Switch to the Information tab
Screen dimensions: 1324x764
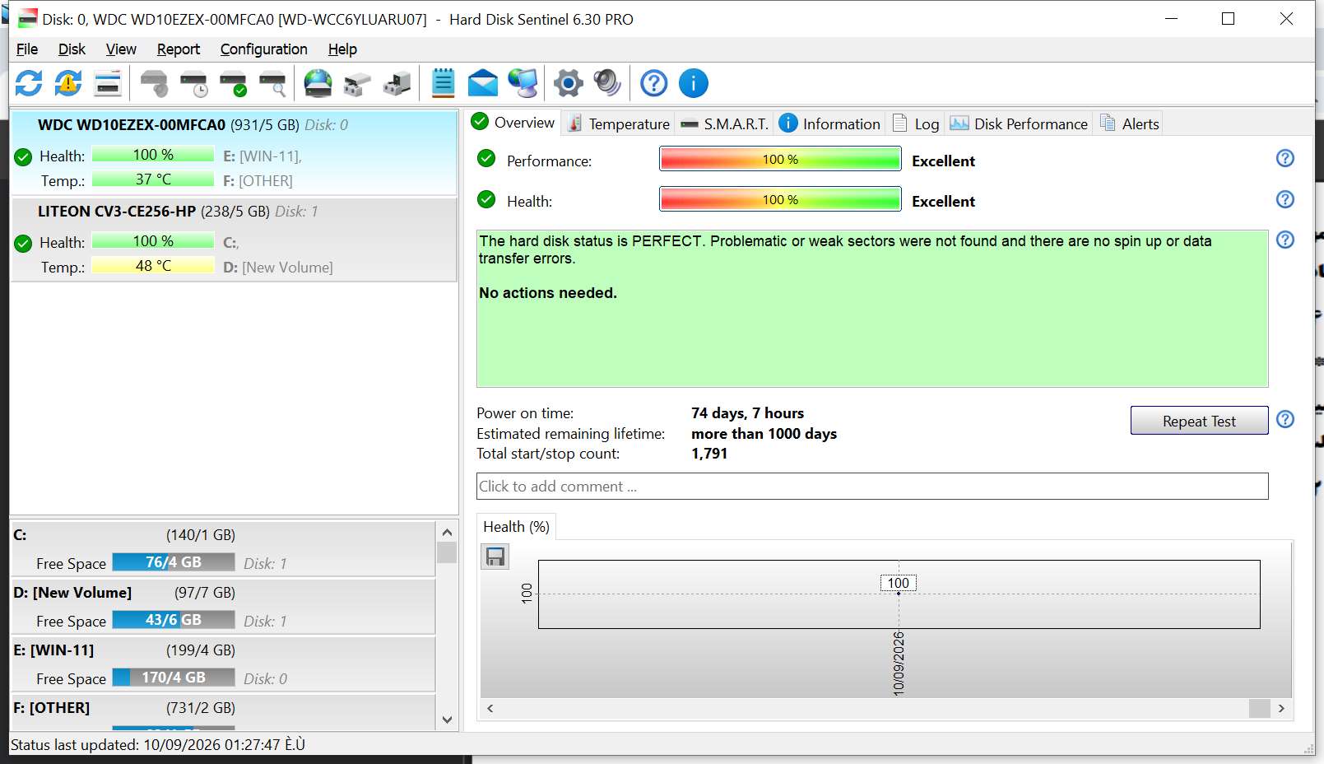click(829, 123)
